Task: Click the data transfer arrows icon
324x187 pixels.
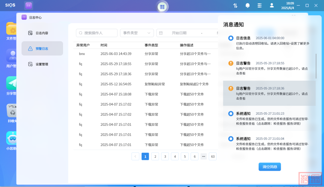Action: [235, 5]
